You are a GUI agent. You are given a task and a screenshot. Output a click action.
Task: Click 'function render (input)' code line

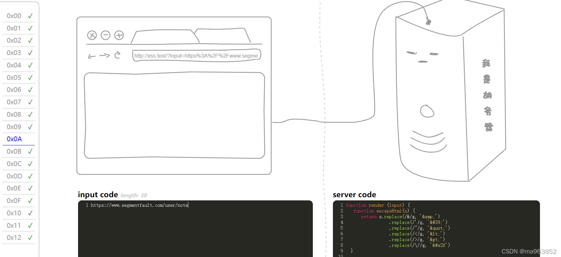pos(378,205)
